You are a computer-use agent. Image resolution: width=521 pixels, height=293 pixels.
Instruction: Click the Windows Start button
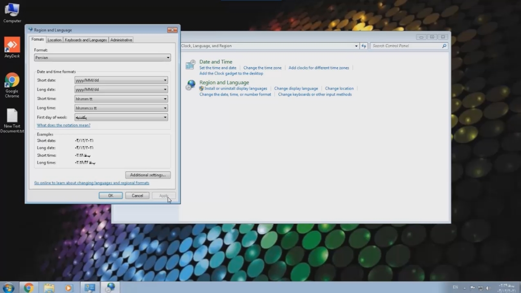[8, 288]
